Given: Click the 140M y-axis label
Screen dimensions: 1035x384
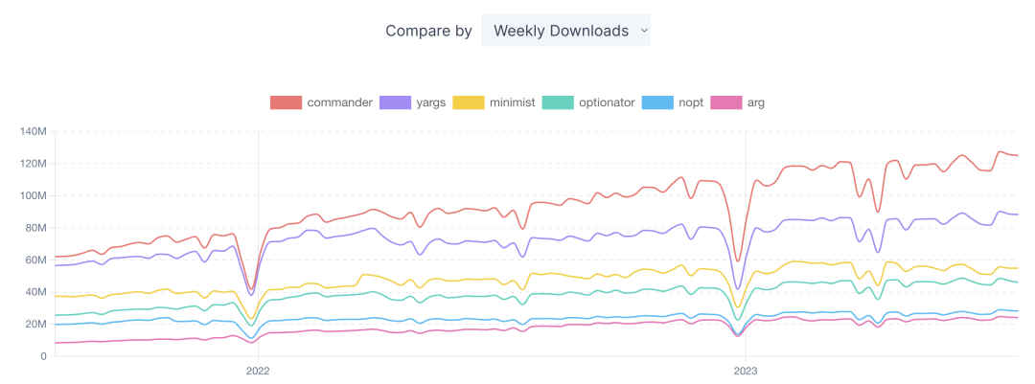Looking at the screenshot, I should tap(33, 131).
